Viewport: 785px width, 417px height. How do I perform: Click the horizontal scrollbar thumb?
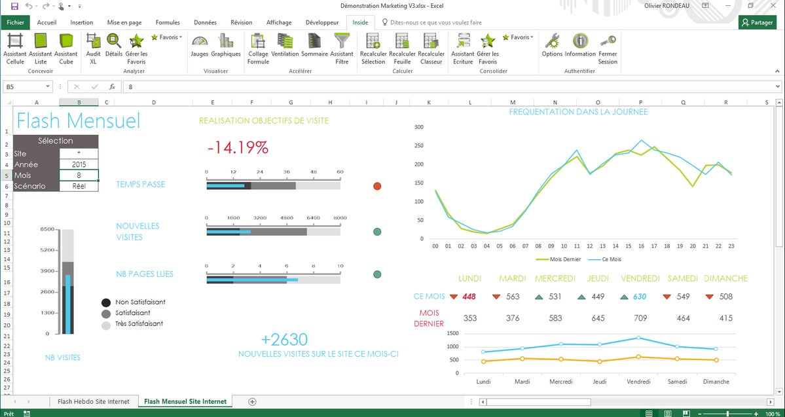539,401
